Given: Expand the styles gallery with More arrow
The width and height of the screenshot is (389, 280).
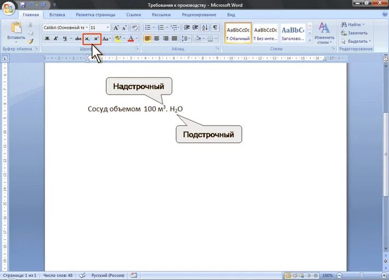Looking at the screenshot, I should [x=310, y=40].
